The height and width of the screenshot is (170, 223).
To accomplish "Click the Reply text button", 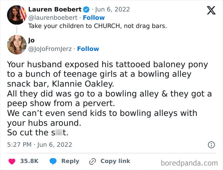I will [70, 161].
